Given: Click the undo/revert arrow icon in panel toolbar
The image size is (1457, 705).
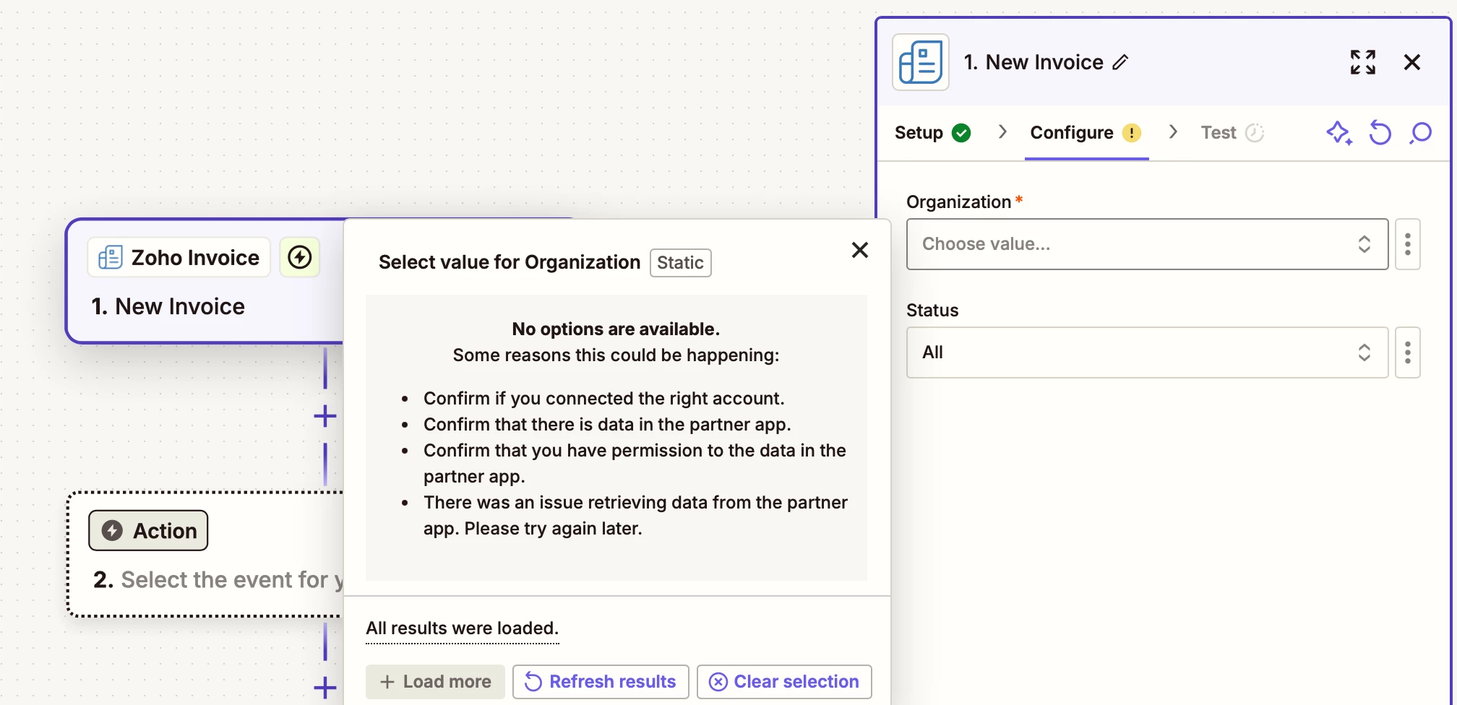Looking at the screenshot, I should pyautogui.click(x=1380, y=133).
